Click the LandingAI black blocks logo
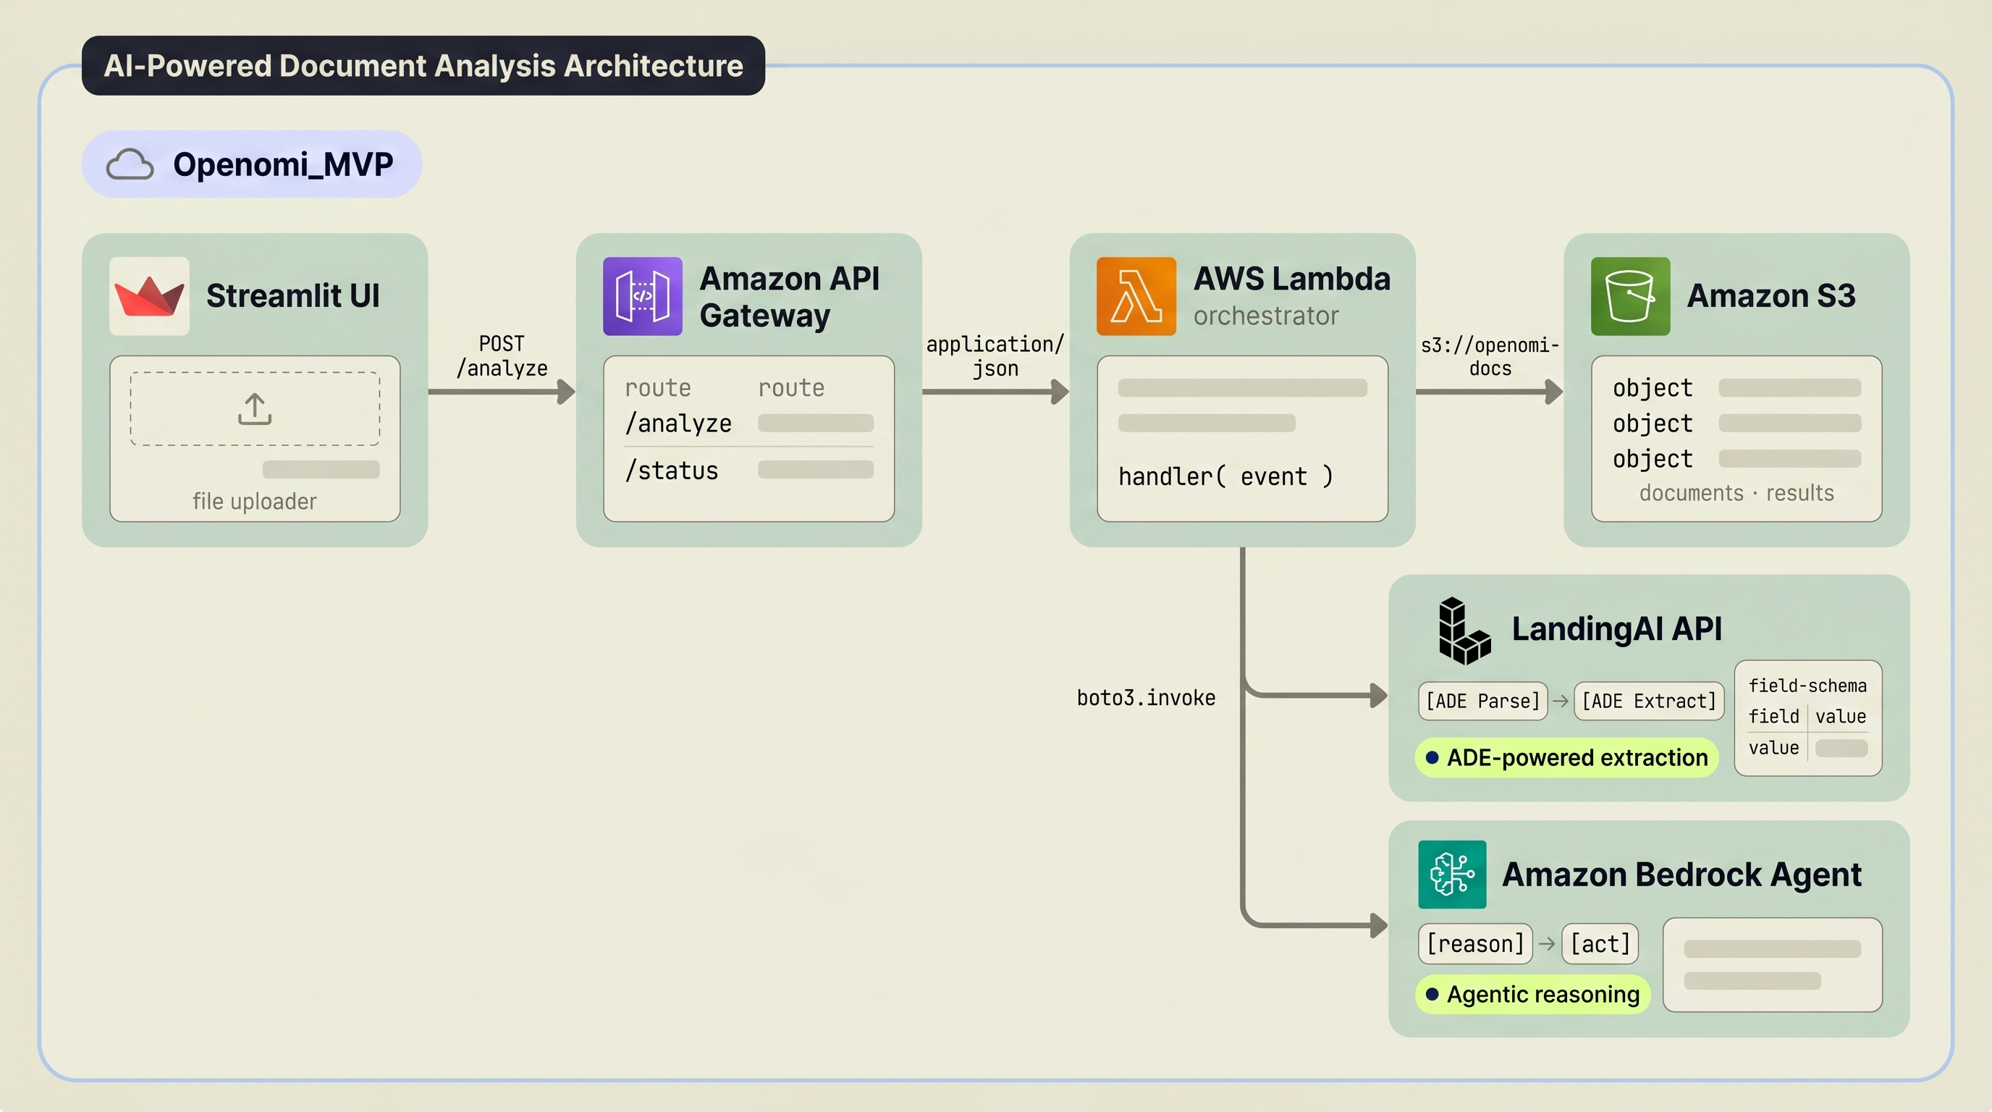The height and width of the screenshot is (1112, 1992). click(1464, 631)
